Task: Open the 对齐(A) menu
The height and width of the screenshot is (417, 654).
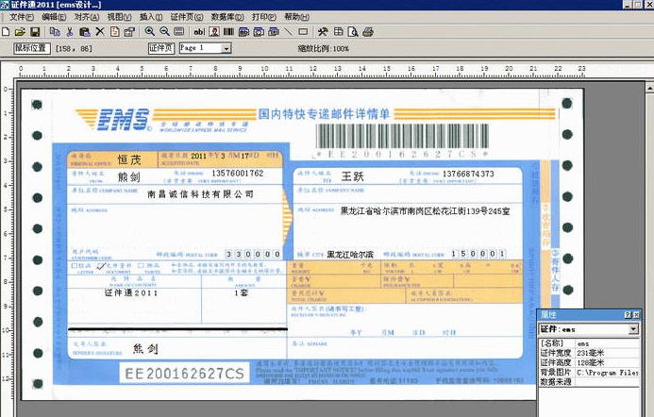Action: (x=87, y=17)
